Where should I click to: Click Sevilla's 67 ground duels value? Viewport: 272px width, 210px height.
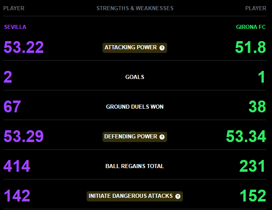click(12, 107)
